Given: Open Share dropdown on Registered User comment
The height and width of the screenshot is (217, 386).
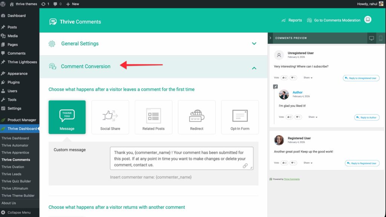Looking at the screenshot, I should [x=308, y=163].
